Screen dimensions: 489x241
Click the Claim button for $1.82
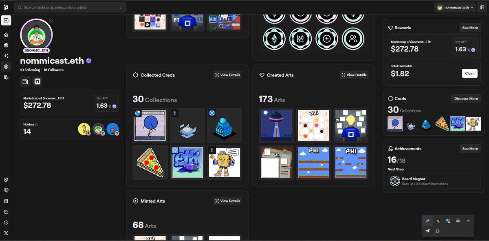[469, 74]
